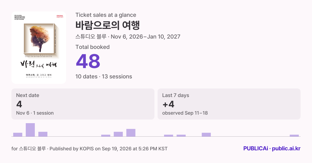The height and width of the screenshot is (163, 312).
Task: Click the first bar in the sales chart
Action: (x=18, y=135)
